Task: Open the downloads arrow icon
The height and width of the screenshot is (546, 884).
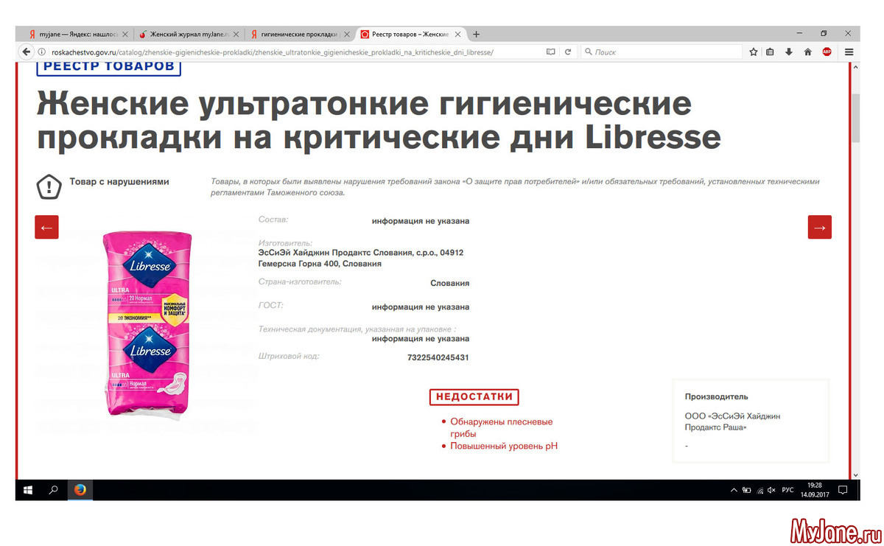Action: pyautogui.click(x=789, y=52)
